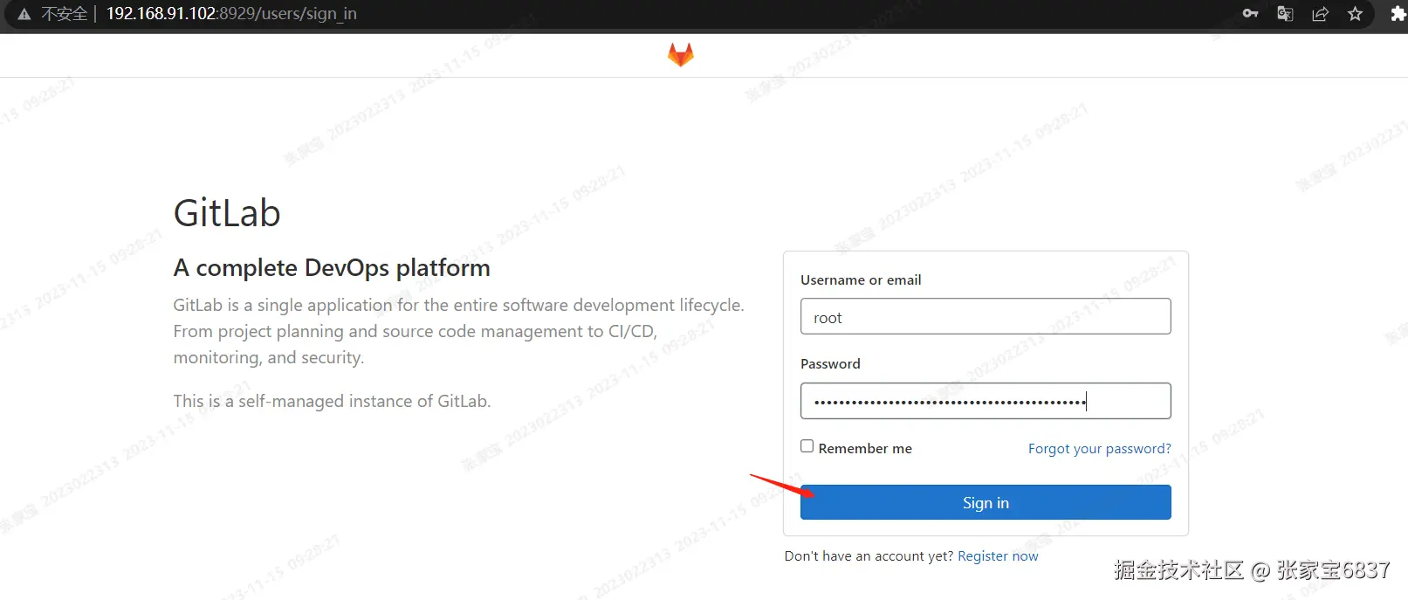The width and height of the screenshot is (1408, 600).
Task: Click the GitLab fox logo
Action: (681, 55)
